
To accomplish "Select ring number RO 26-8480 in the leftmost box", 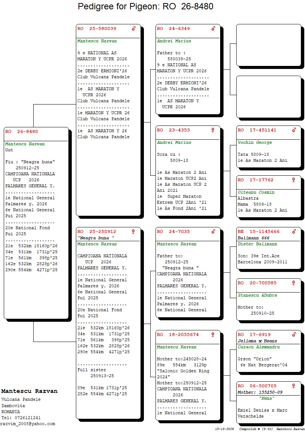I will coord(22,131).
